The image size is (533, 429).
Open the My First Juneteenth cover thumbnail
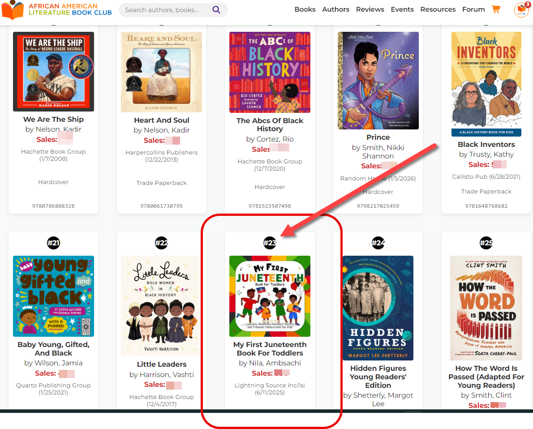point(270,296)
